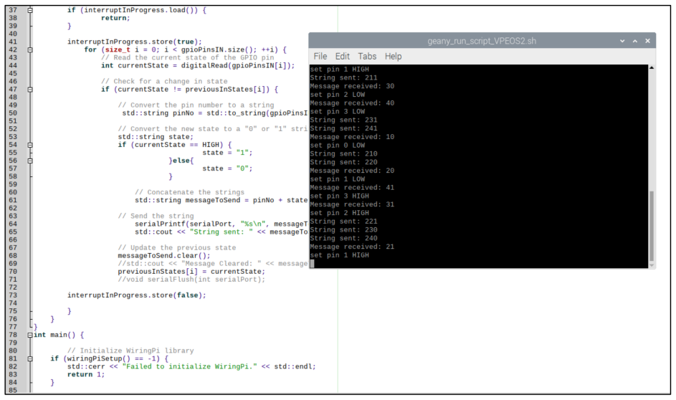The width and height of the screenshot is (676, 400).
Task: Click the terminal scrollbar thumb
Action: click(x=652, y=225)
